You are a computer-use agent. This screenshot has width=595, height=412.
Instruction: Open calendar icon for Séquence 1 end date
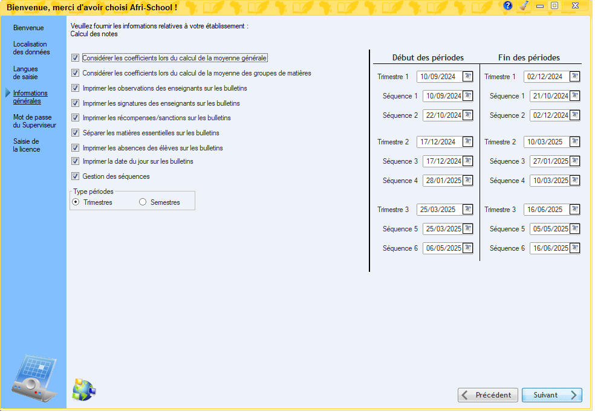[x=576, y=96]
